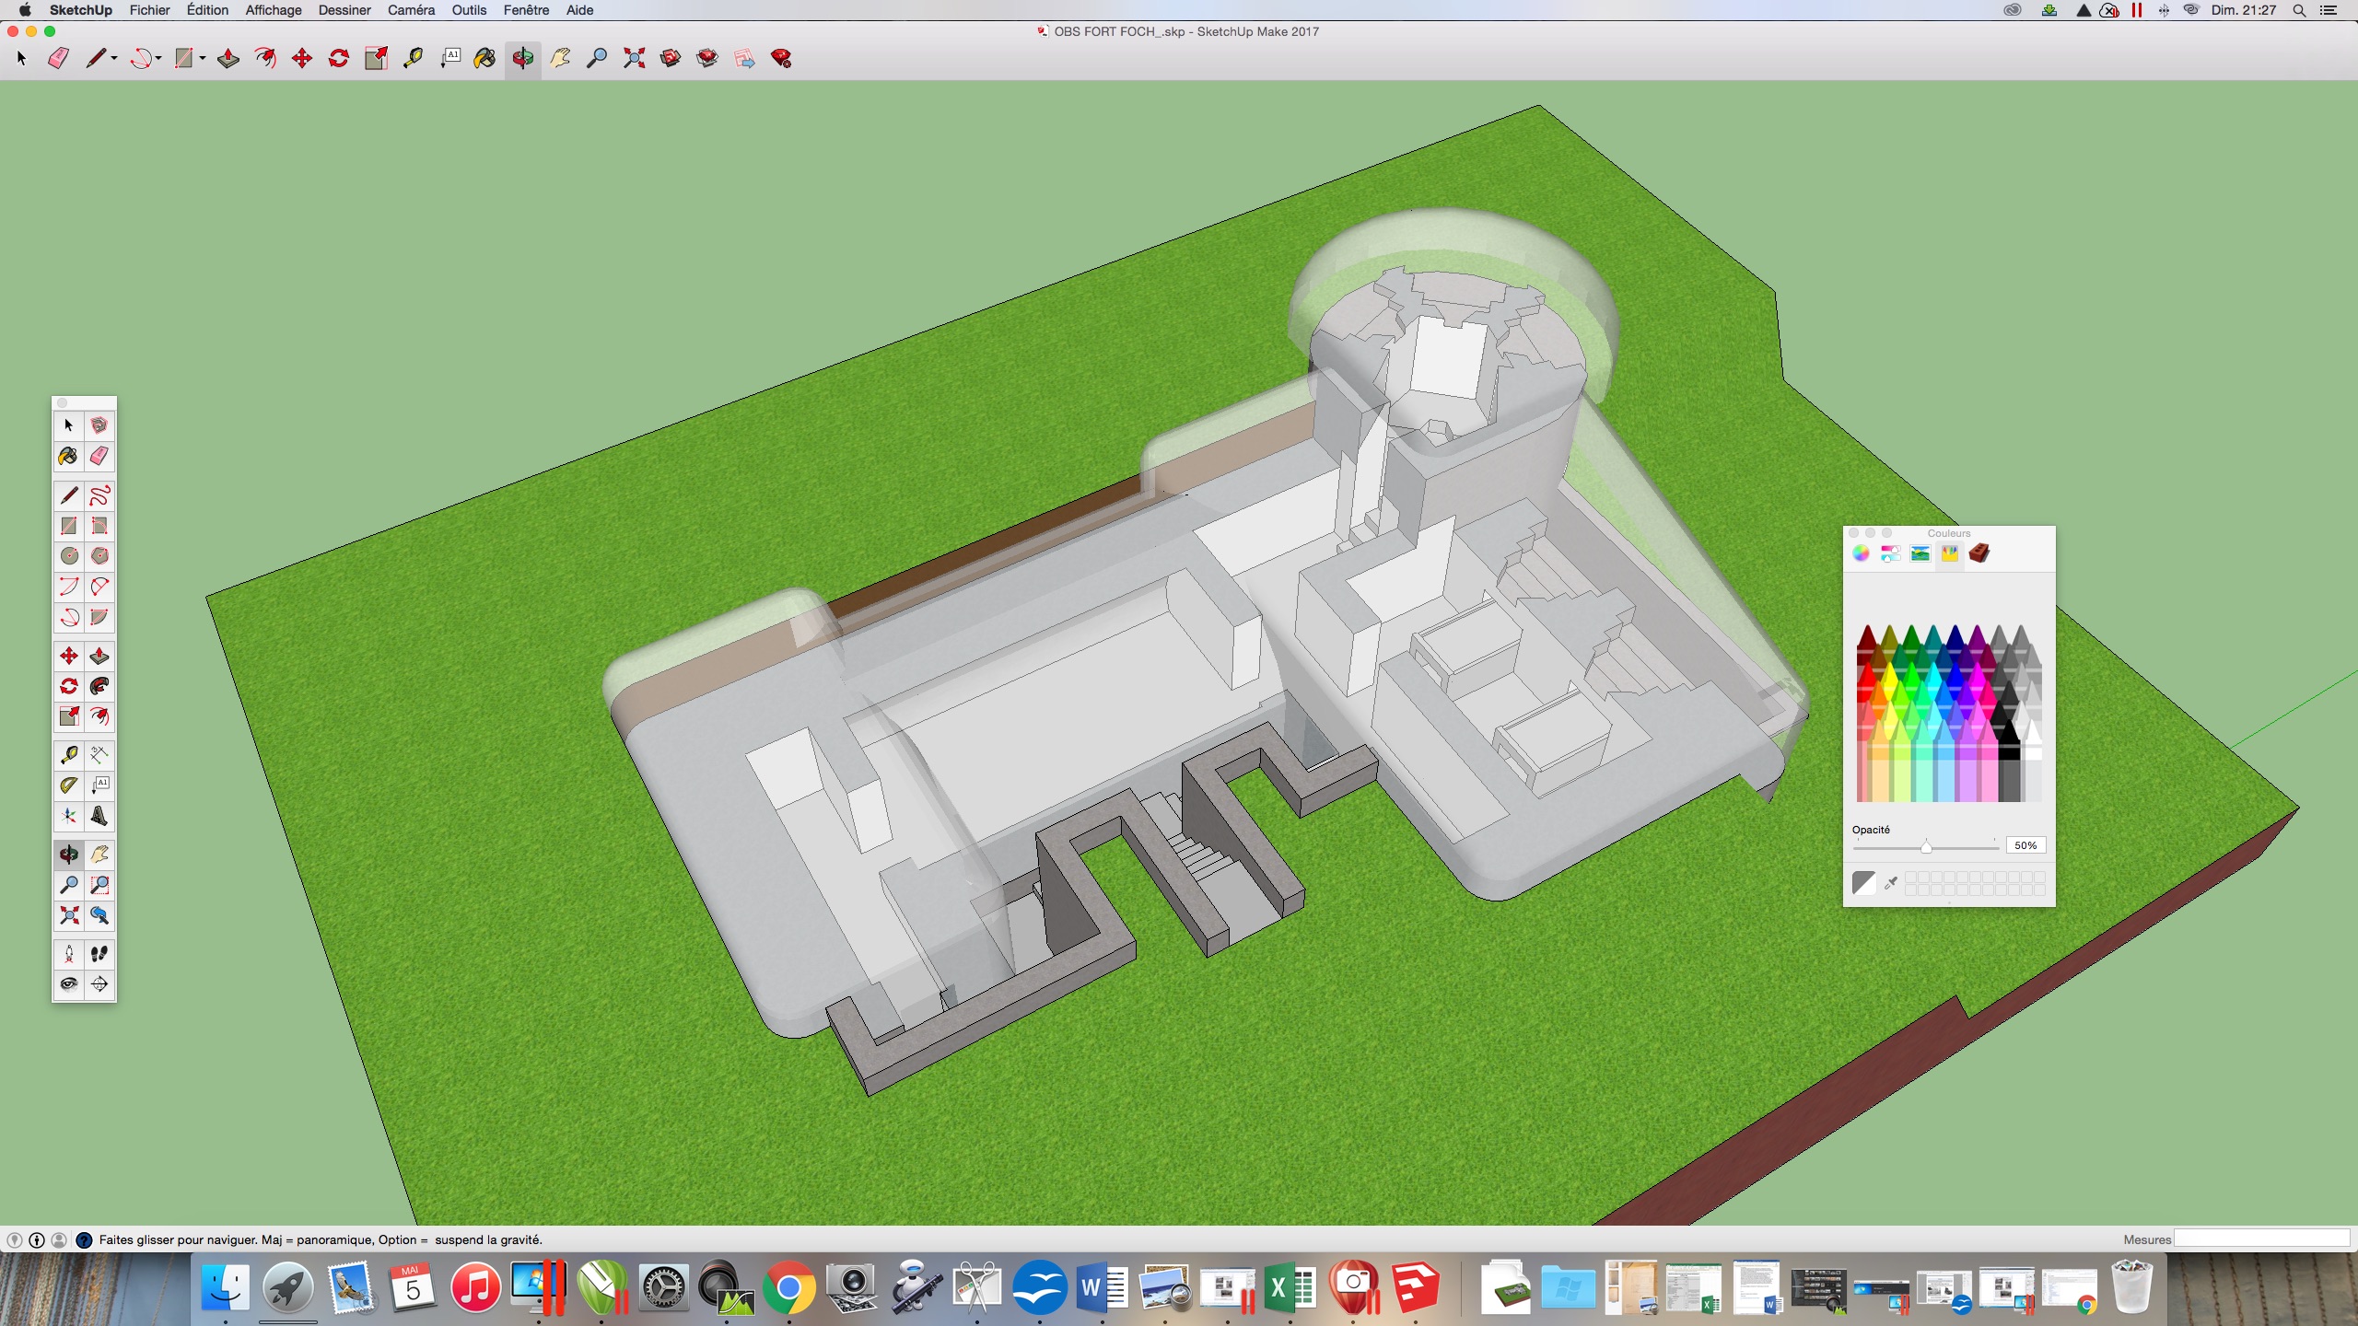
Task: Click the Tape Measure tool icon
Action: [413, 59]
